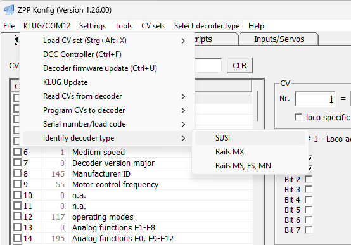The width and height of the screenshot is (351, 245).
Task: Toggle the Bit 2 checkbox
Action: click(309, 179)
